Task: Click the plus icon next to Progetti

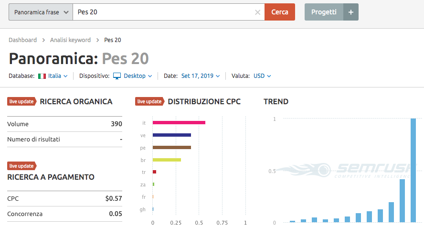Action: (x=351, y=12)
